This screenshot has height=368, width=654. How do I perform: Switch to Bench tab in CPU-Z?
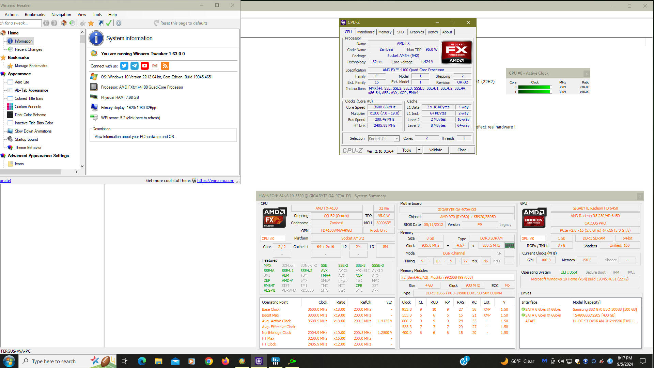click(x=433, y=32)
